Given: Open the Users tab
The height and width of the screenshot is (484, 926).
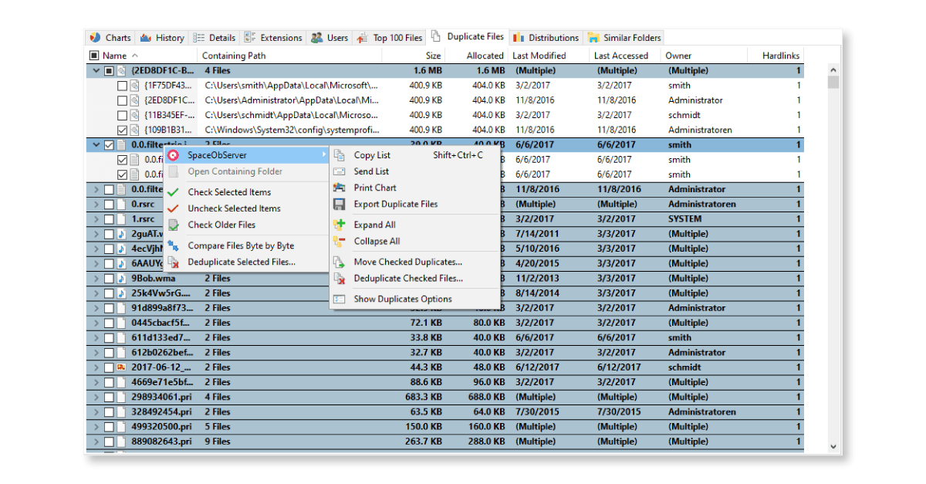Looking at the screenshot, I should 330,37.
